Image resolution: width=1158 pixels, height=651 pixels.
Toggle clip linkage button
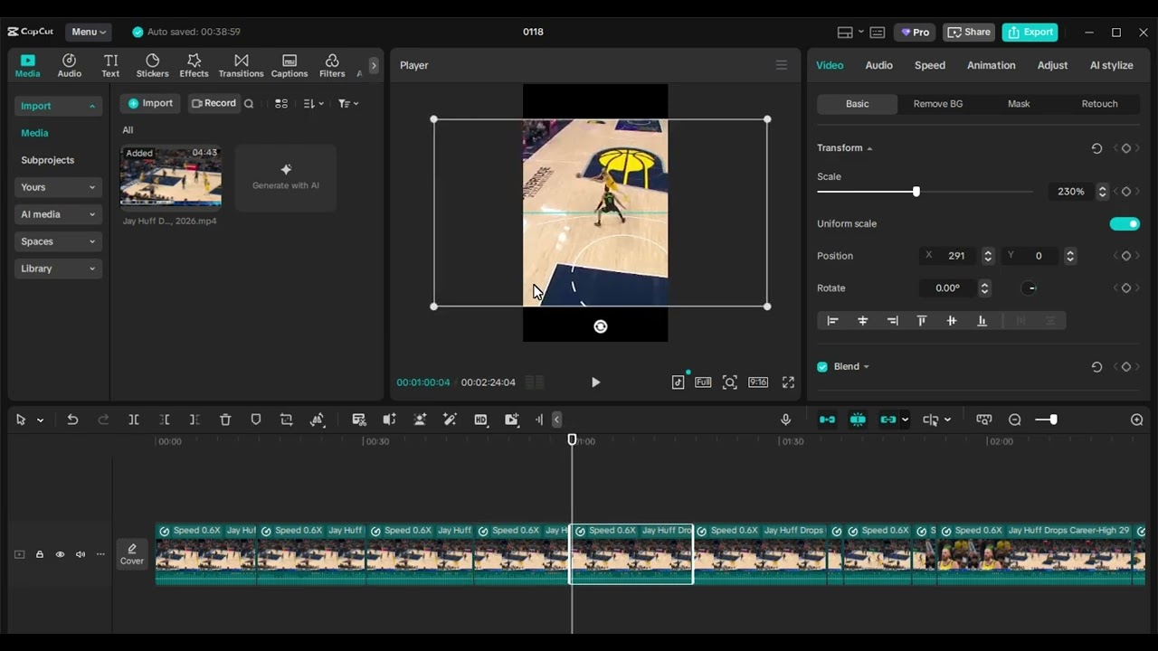tap(888, 420)
